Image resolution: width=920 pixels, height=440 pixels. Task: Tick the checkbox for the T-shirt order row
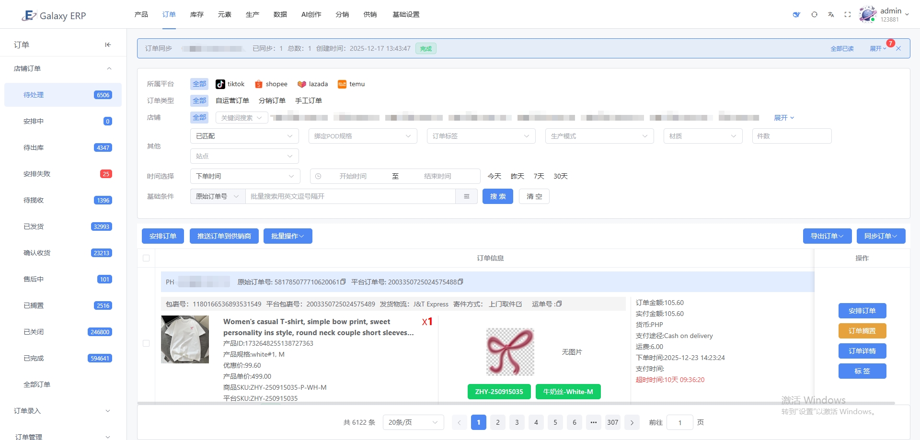[x=146, y=343]
